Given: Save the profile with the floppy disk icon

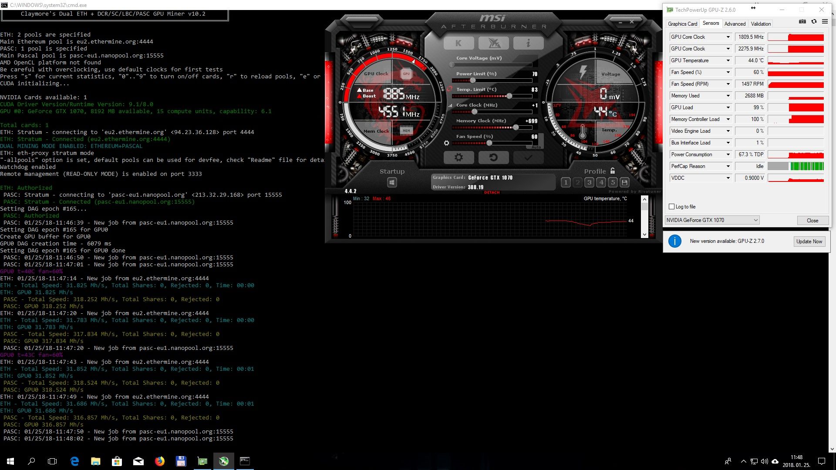Looking at the screenshot, I should 624,182.
